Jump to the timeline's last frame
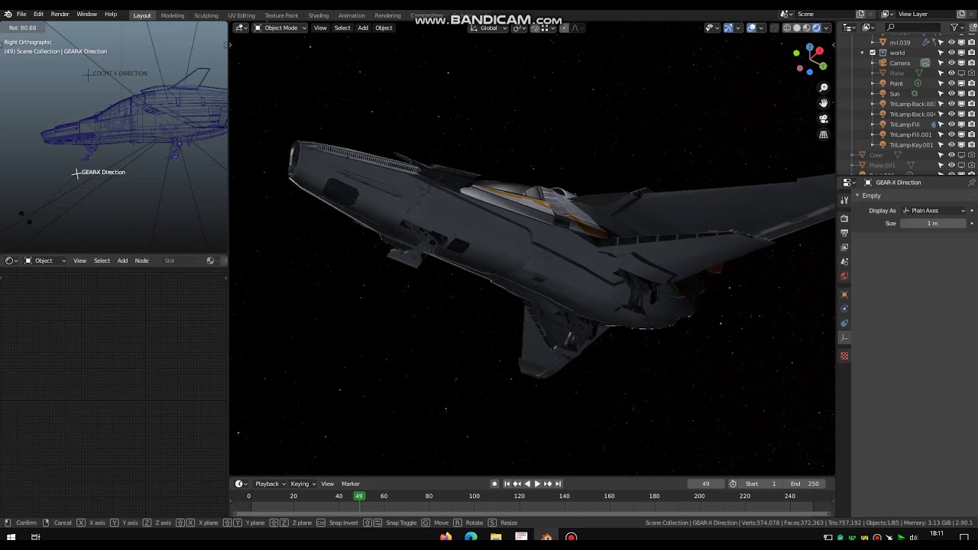The image size is (978, 550). [559, 484]
